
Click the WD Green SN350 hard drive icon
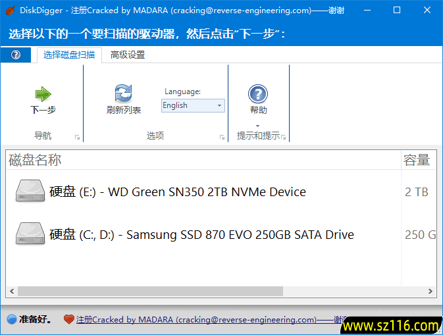30,192
